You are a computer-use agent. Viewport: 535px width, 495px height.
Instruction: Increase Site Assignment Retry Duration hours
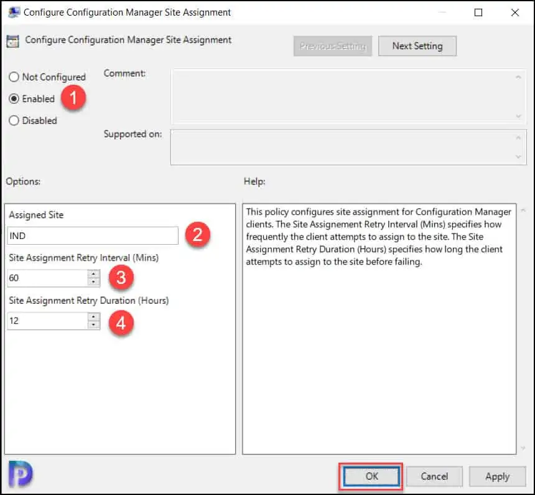tap(94, 317)
